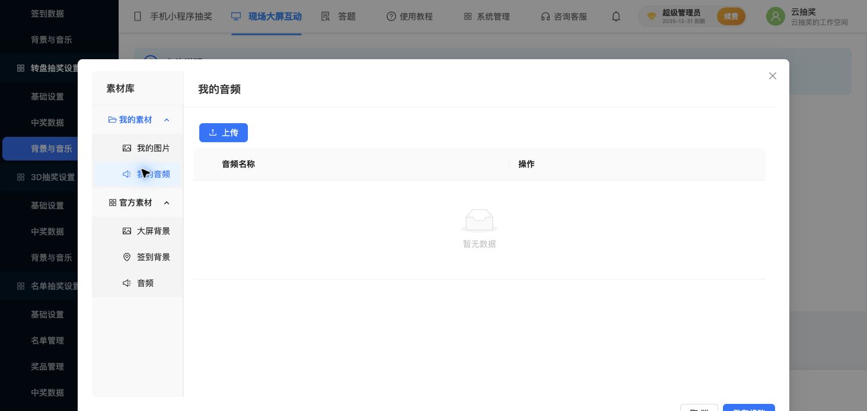The image size is (867, 411).
Task: Open 名单管理 in sidebar
Action: [x=47, y=341]
